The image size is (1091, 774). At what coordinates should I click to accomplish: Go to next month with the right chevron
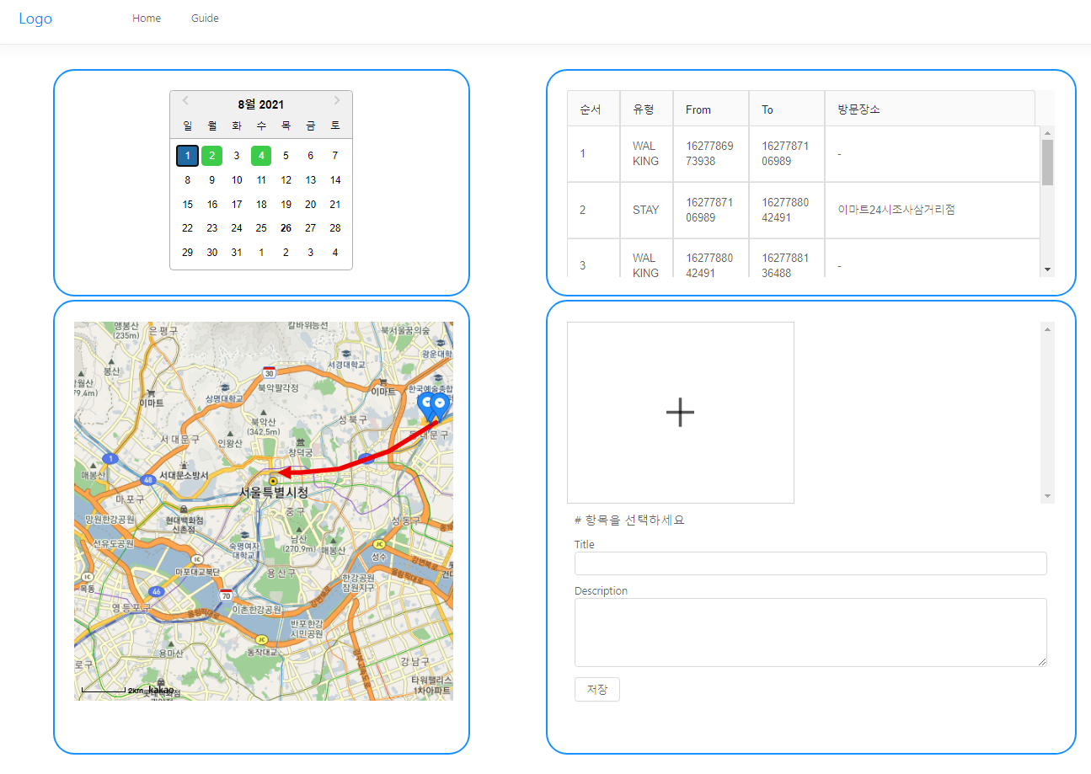tap(337, 99)
